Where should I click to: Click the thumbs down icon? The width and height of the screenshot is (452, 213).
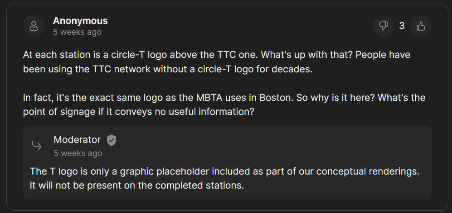tap(384, 26)
